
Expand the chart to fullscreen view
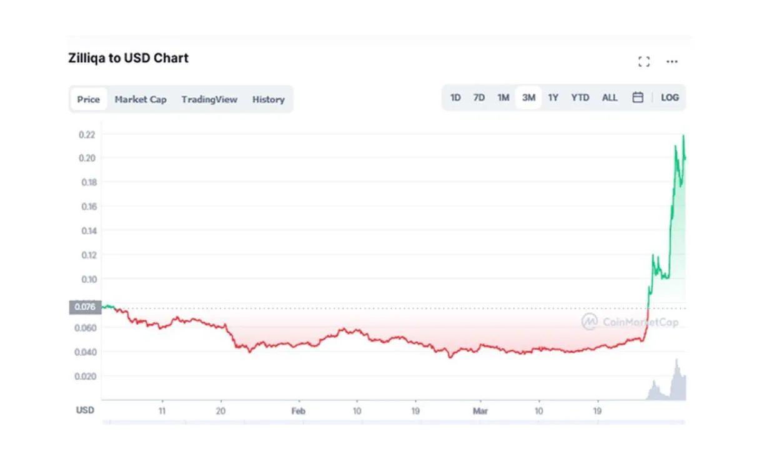coord(644,61)
